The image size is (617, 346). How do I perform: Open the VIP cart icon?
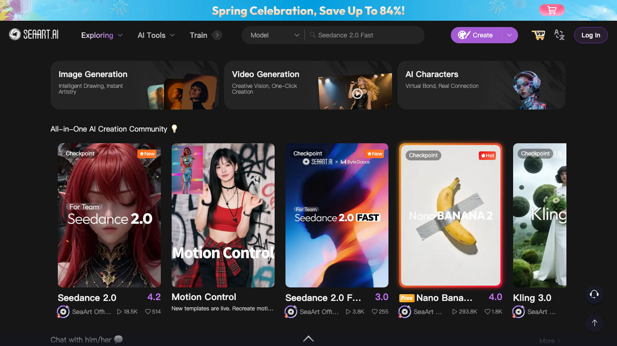point(538,35)
